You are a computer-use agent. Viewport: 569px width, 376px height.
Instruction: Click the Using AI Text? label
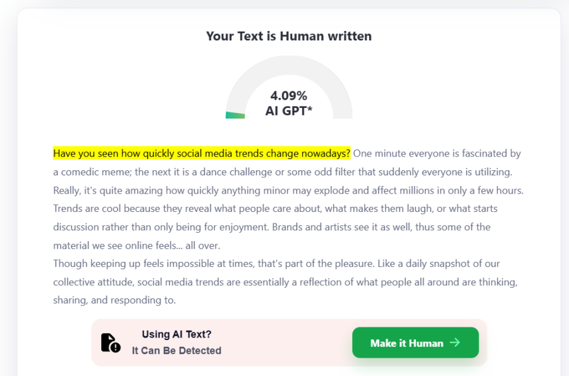tap(176, 334)
